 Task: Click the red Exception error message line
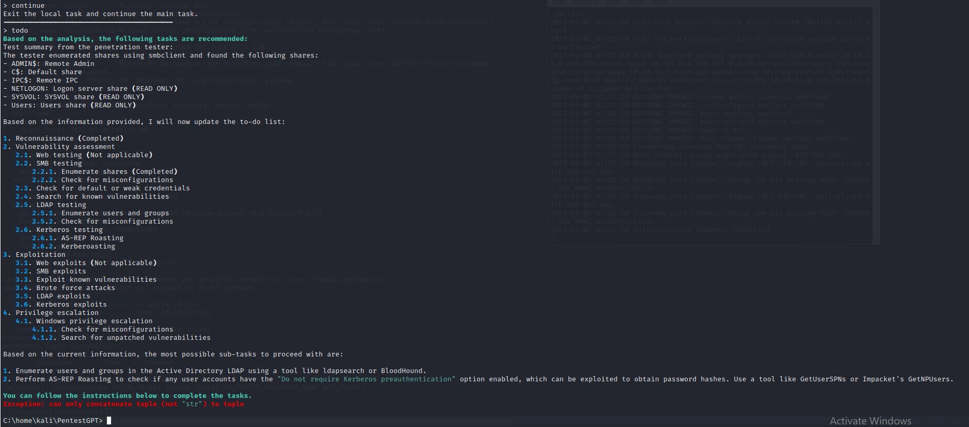124,404
